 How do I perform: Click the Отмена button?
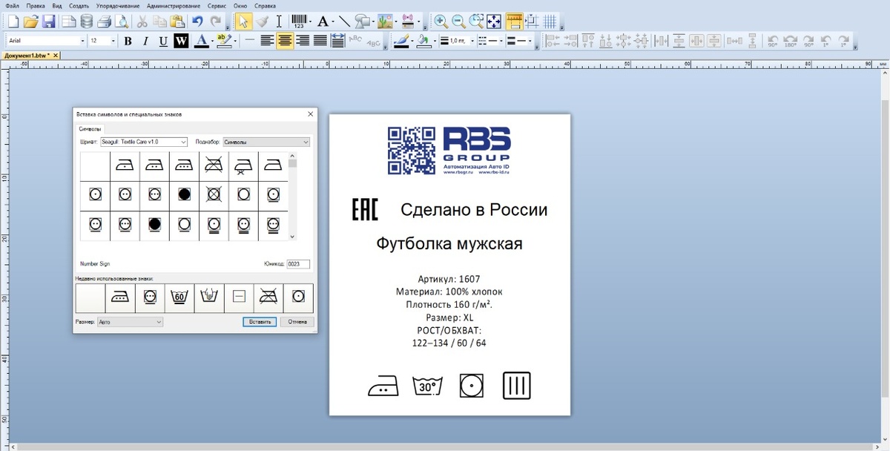pyautogui.click(x=297, y=322)
